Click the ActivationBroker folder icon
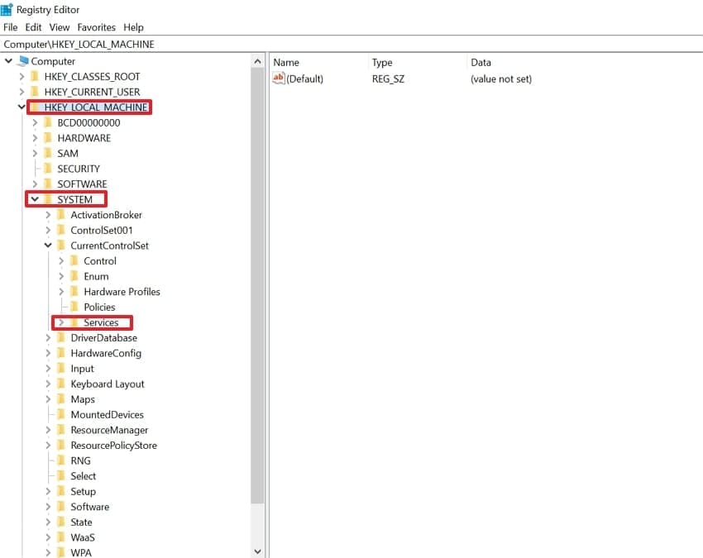703x558 pixels. [x=61, y=215]
